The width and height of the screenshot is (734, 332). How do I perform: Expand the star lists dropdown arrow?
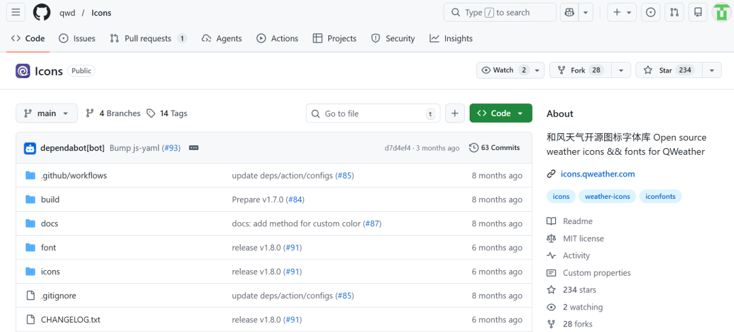[x=712, y=71]
